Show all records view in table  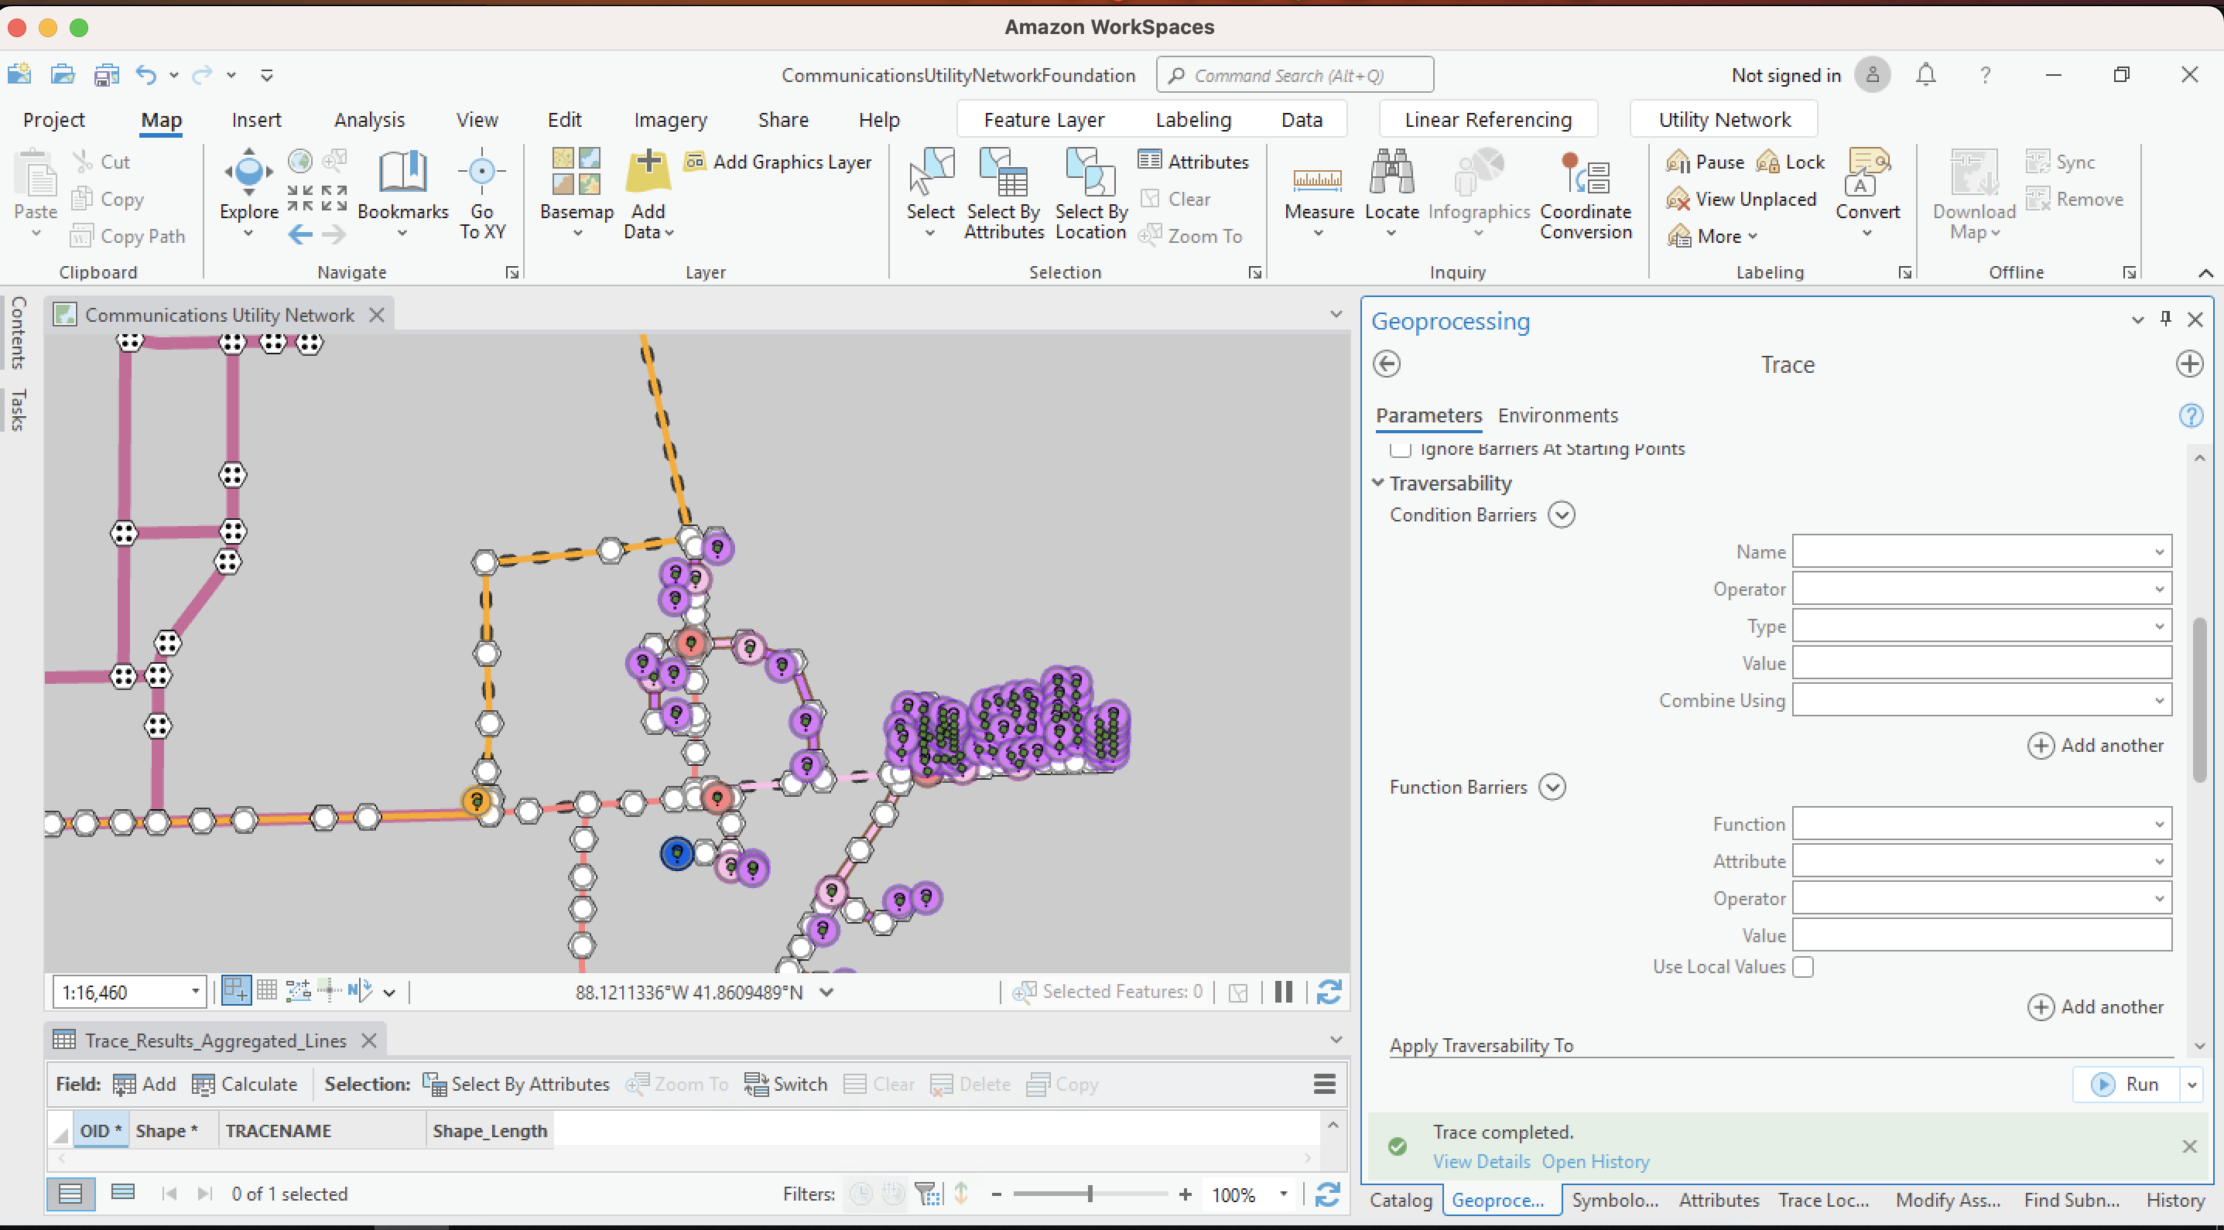click(70, 1194)
